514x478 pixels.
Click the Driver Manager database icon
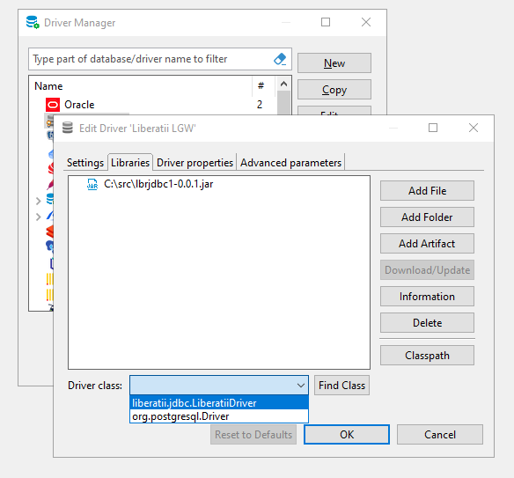[33, 22]
